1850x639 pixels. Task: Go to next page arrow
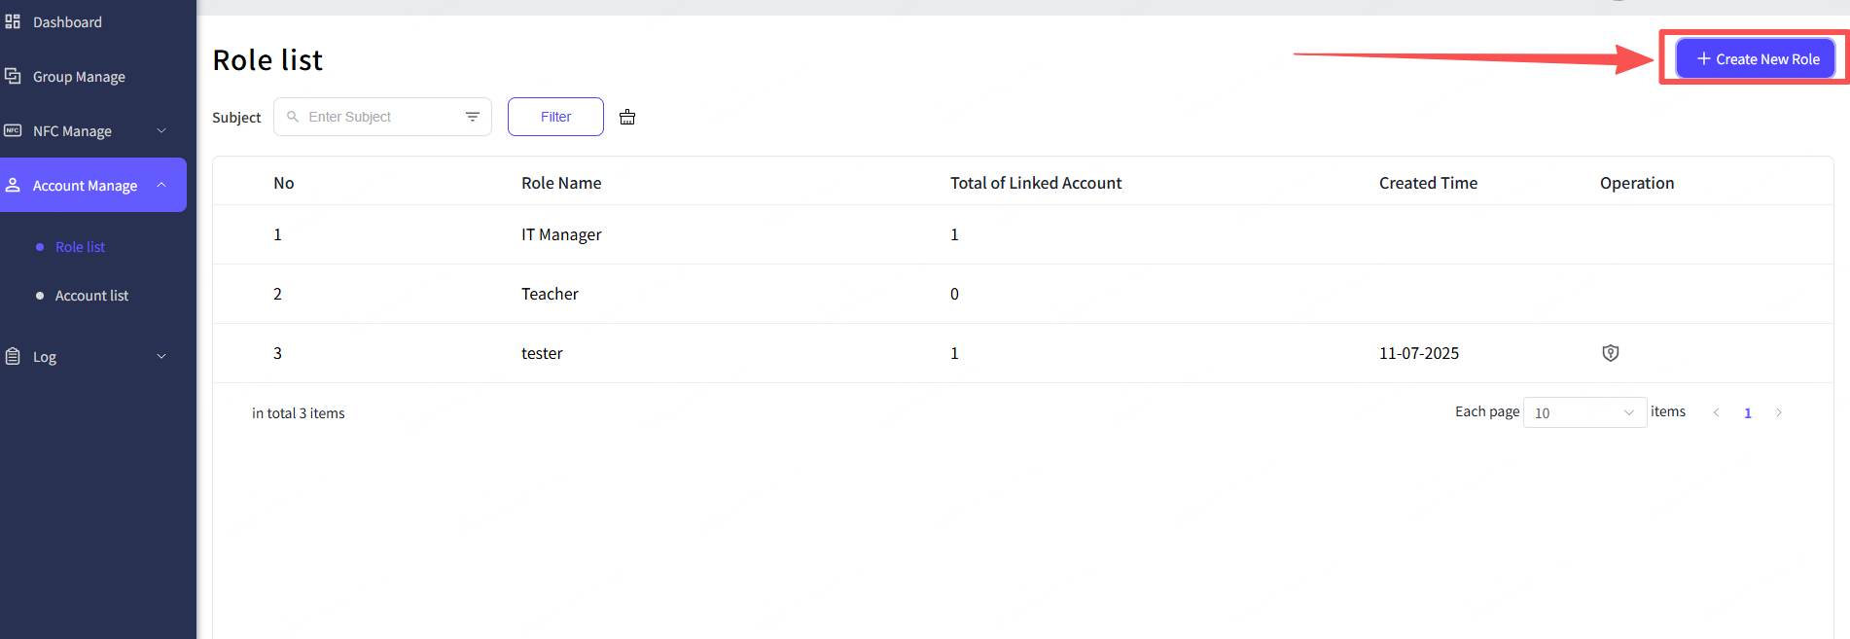point(1779,412)
